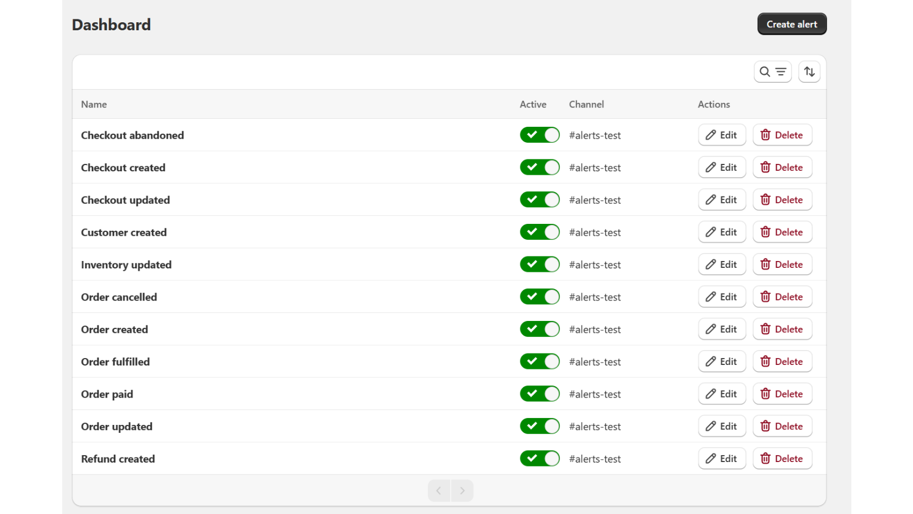Viewport: 913px width, 514px height.
Task: Open the search and filter panel
Action: [773, 71]
